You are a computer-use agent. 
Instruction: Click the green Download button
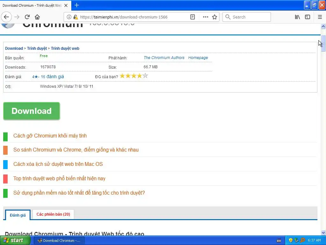[32, 111]
